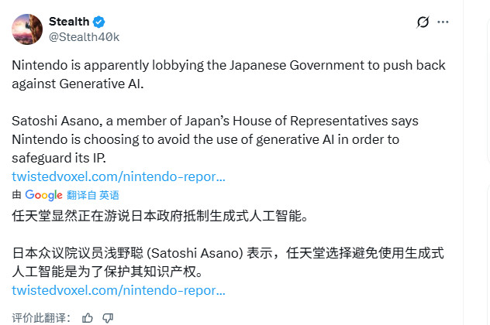Open the Grok explain-post icon
The image size is (490, 325).
coord(423,22)
